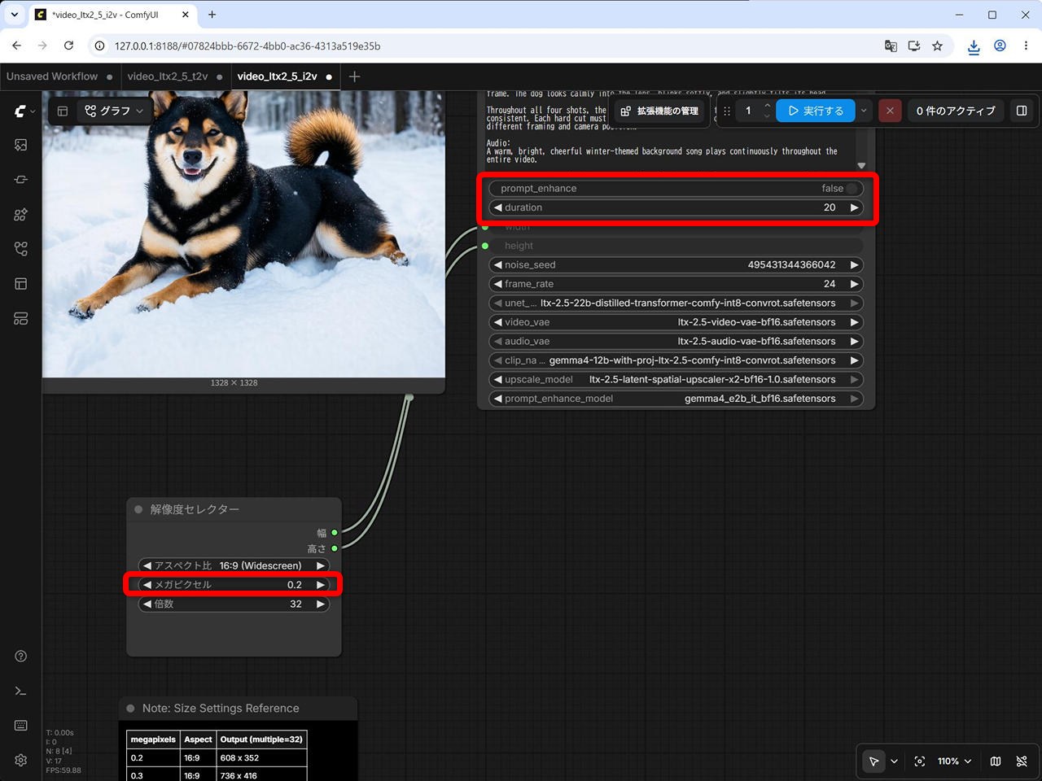
Task: Toggle the bottom terminal console panel
Action: coord(21,691)
